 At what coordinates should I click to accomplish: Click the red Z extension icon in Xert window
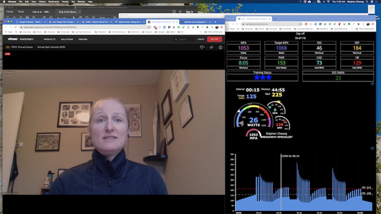point(339,24)
